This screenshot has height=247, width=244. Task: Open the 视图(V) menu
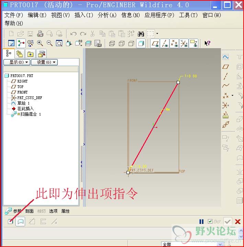(60, 15)
